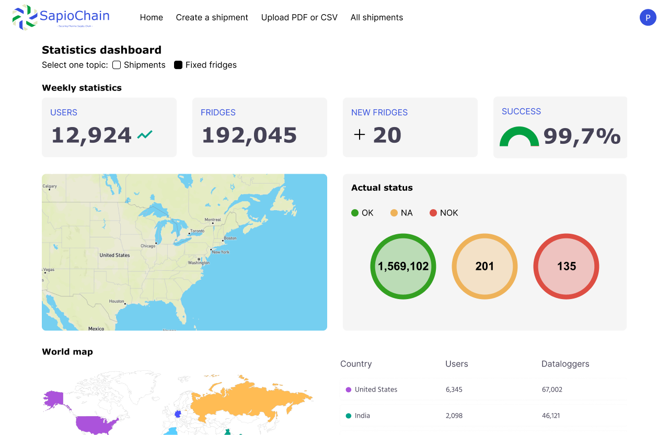
Task: Select the United States table row
Action: tap(483, 390)
